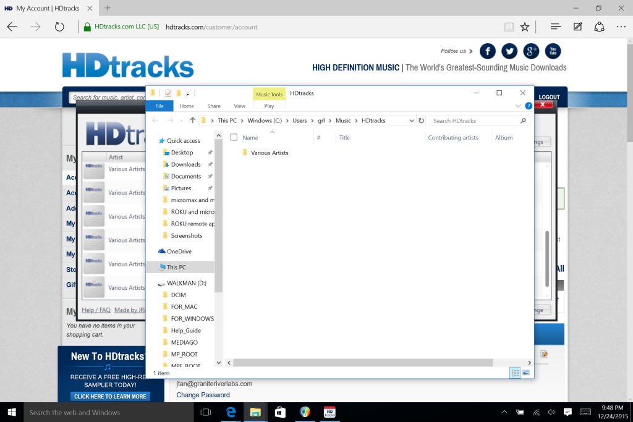The height and width of the screenshot is (422, 633).
Task: Open the MEDIAGO folder
Action: [x=184, y=342]
